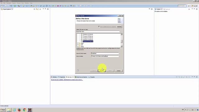Open the file explorer taskbar icon

[9, 110]
